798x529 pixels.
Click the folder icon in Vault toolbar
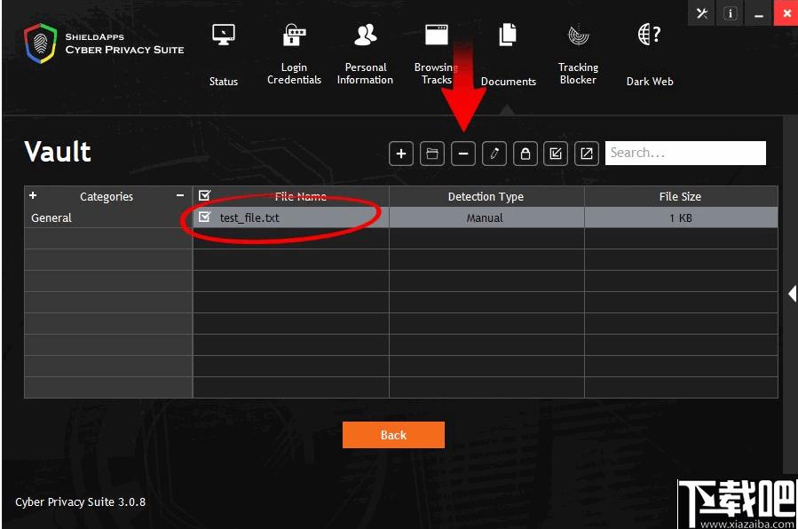pos(432,153)
